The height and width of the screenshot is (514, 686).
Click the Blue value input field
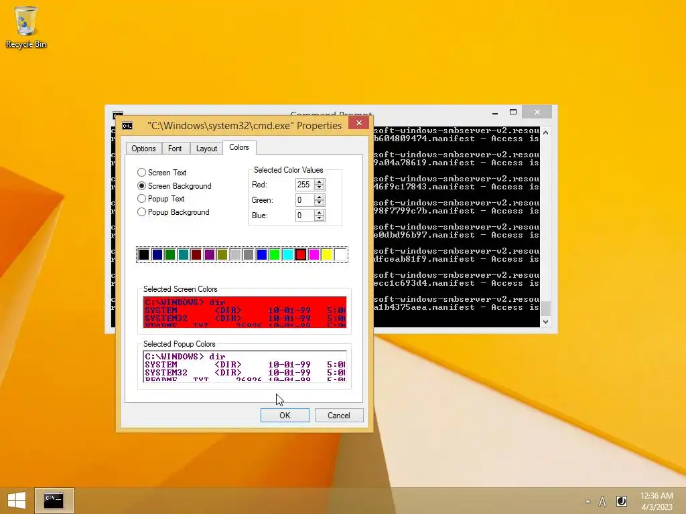coord(305,215)
